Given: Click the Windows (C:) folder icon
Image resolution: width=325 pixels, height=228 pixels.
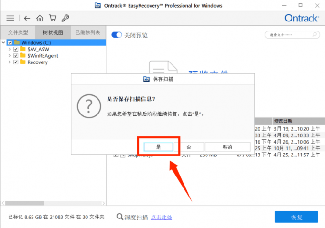Looking at the screenshot, I should (17, 42).
